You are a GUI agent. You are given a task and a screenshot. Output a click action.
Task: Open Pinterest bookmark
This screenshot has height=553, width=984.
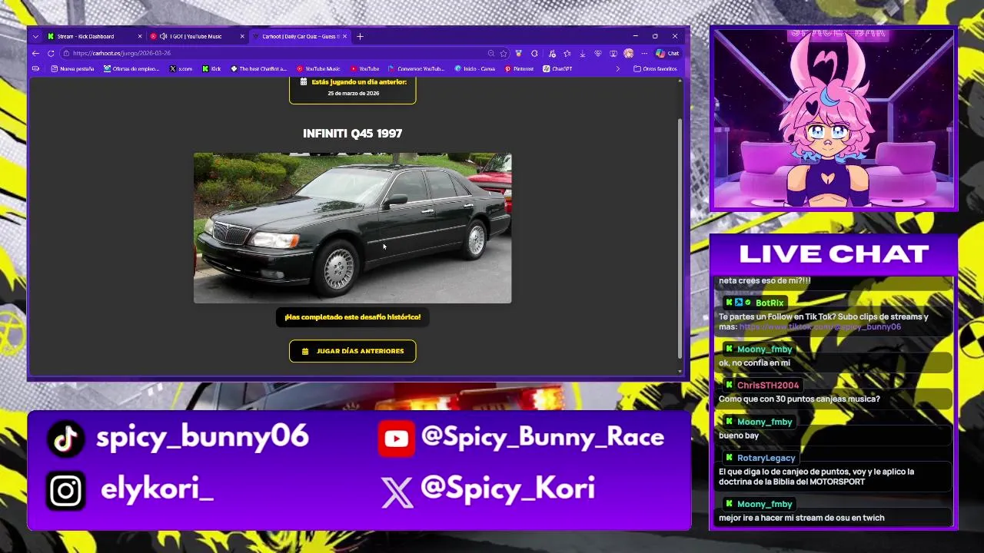519,68
